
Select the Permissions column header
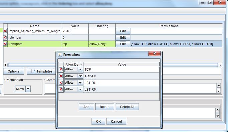169,26
